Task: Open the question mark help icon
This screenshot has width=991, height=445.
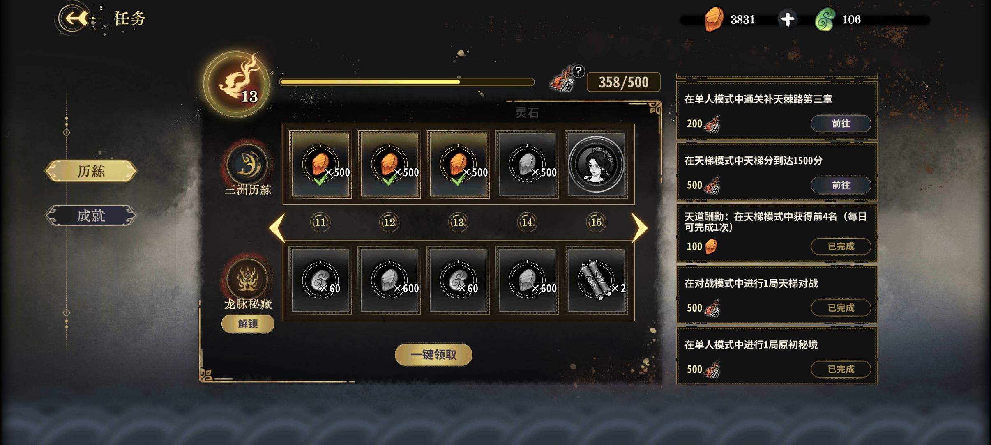Action: (578, 71)
